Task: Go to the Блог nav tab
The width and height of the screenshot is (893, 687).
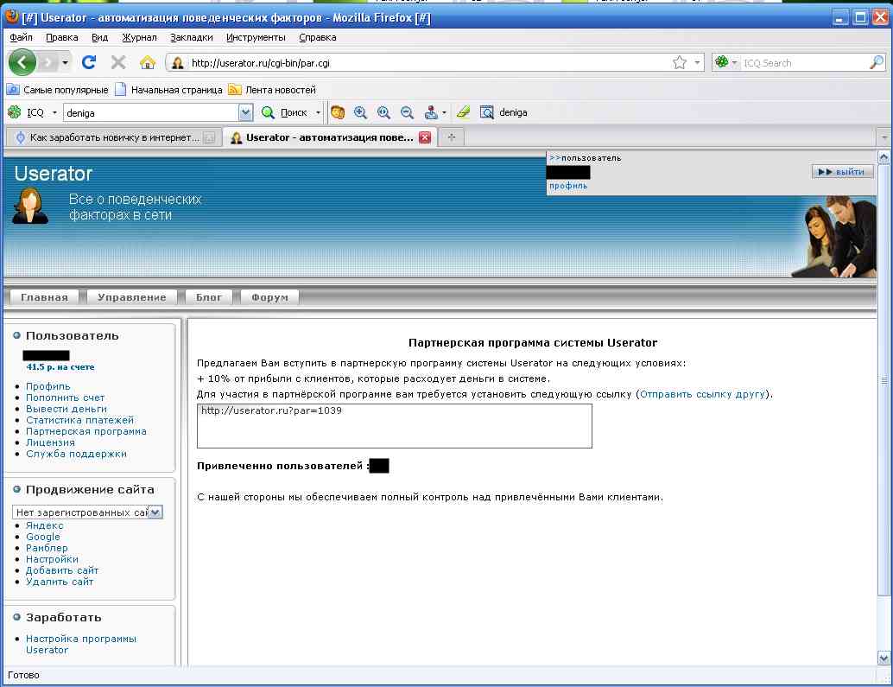Action: (209, 297)
